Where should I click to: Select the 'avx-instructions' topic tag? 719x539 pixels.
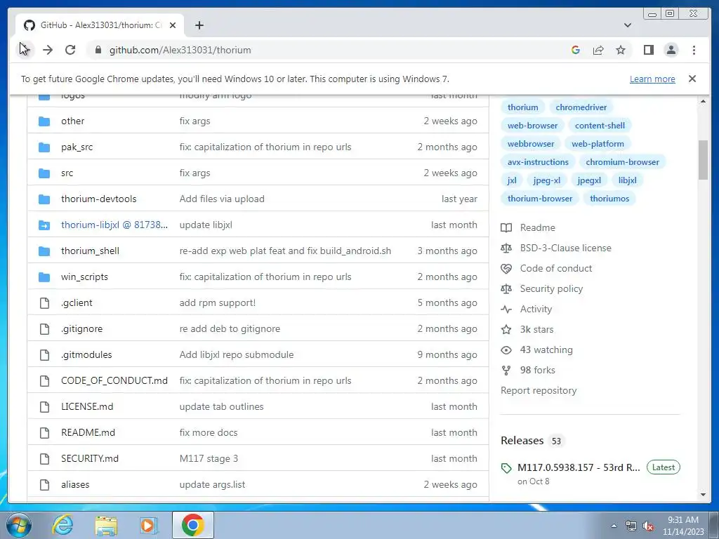point(538,162)
